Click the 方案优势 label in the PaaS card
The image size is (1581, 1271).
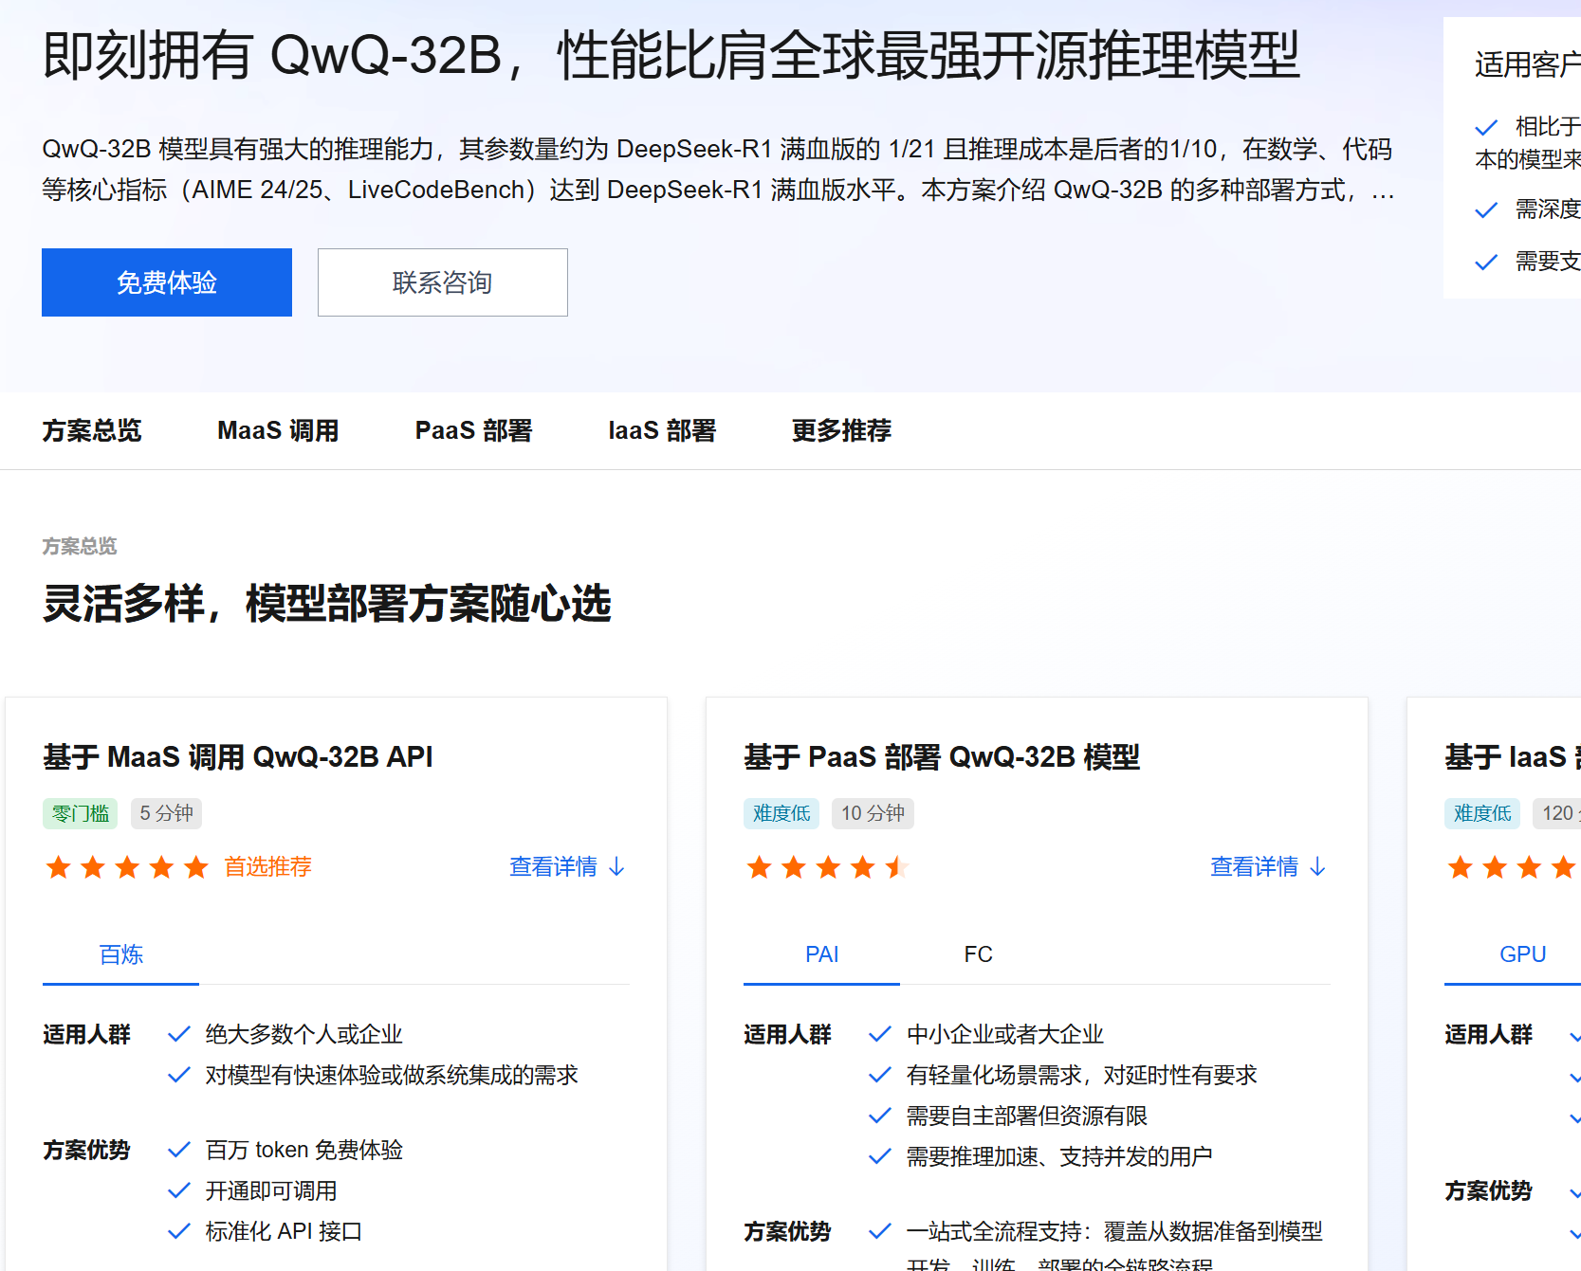pyautogui.click(x=787, y=1231)
